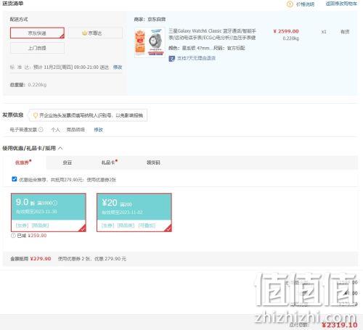Click the crown icon on 京尊达 option
Screen dimensions: 363x330
click(x=84, y=33)
